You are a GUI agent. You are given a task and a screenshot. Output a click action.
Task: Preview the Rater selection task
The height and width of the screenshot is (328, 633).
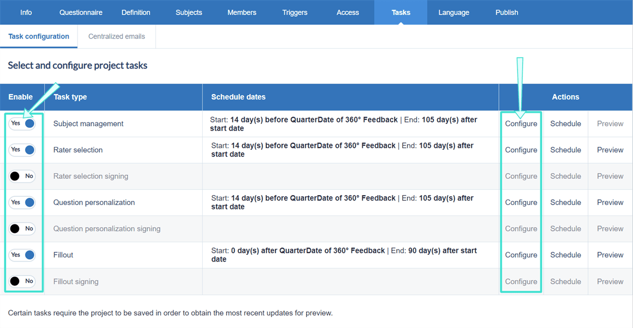click(610, 150)
